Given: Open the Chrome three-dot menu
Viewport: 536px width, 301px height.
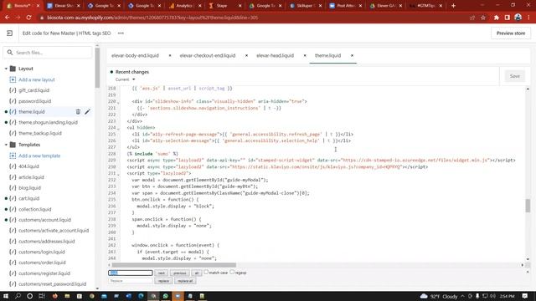Looking at the screenshot, I should click(x=528, y=18).
